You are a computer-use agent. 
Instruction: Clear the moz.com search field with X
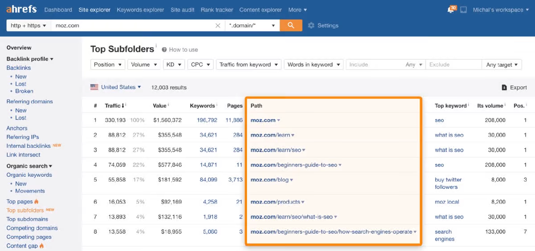(218, 26)
